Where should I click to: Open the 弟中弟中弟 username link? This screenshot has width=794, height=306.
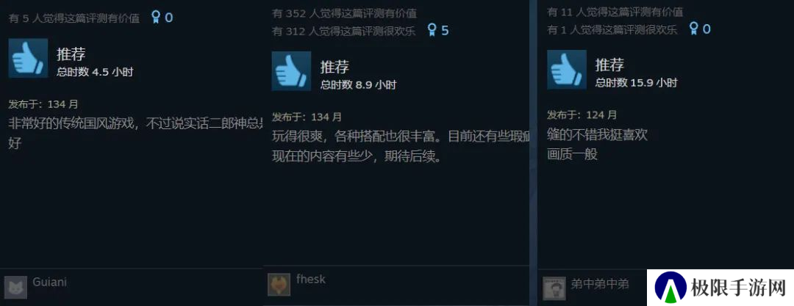point(600,284)
